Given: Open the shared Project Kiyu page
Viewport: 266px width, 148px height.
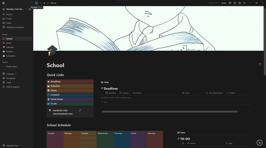Looking at the screenshot, I should point(16,66).
